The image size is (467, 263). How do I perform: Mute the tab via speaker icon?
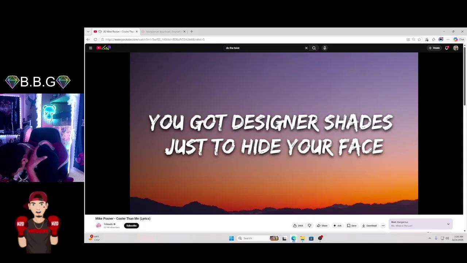coord(100,31)
